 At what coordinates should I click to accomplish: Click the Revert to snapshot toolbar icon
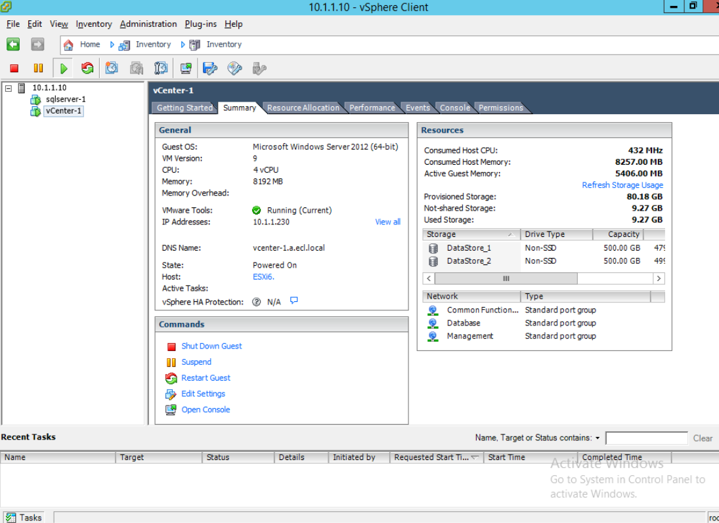[x=136, y=68]
